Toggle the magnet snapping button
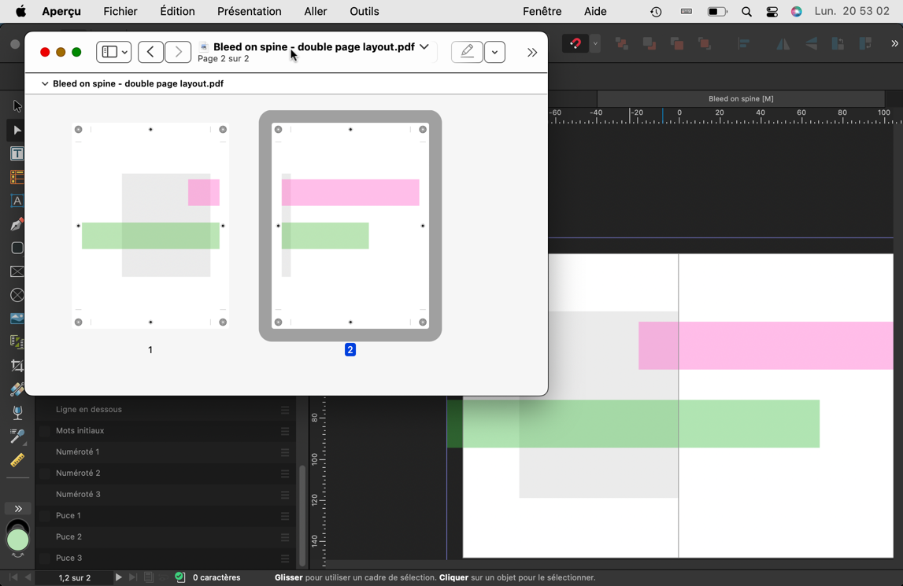 pos(575,44)
